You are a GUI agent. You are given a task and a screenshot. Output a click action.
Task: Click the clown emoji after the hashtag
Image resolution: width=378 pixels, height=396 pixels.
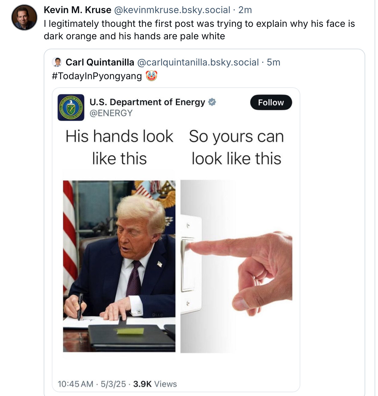click(x=151, y=76)
